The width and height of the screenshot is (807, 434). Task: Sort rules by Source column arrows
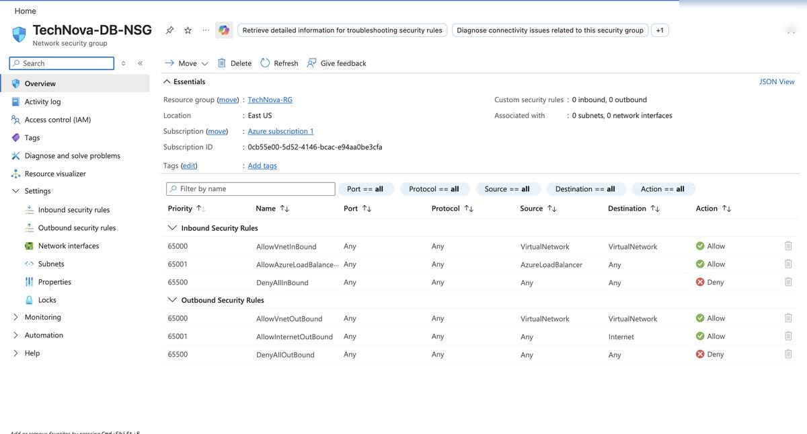pyautogui.click(x=551, y=209)
